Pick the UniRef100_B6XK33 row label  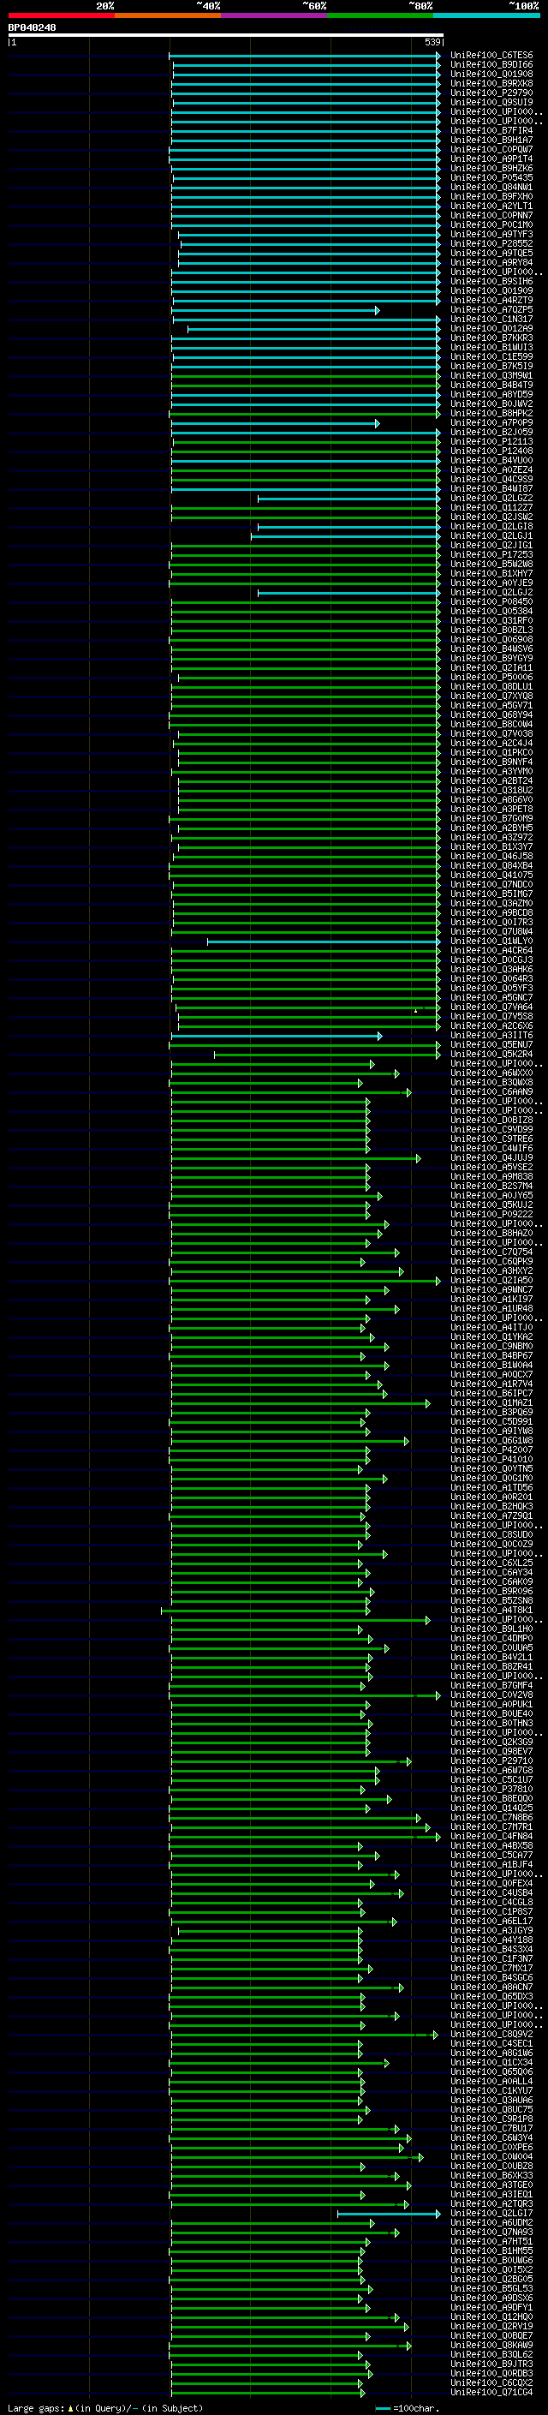pyautogui.click(x=491, y=2175)
